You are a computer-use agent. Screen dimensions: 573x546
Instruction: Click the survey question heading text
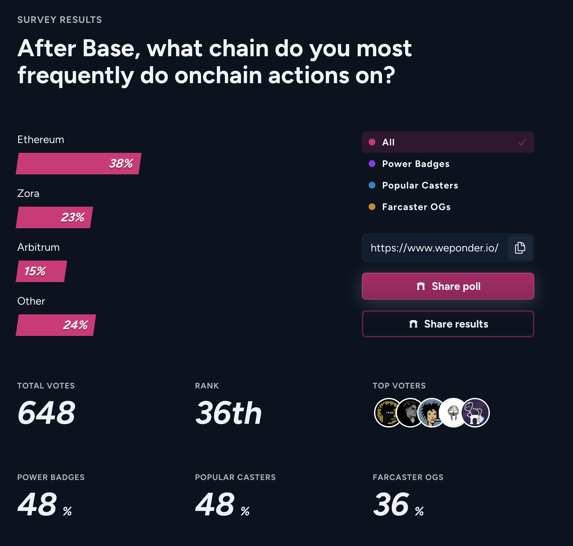click(214, 62)
